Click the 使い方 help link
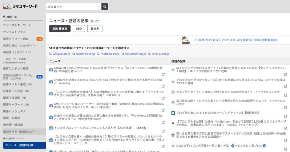Image resolution: width=290 pixels, height=152 pixels. pyautogui.click(x=95, y=21)
